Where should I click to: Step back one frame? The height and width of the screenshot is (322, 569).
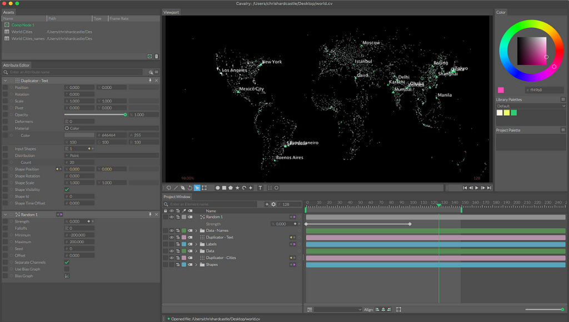pyautogui.click(x=471, y=188)
